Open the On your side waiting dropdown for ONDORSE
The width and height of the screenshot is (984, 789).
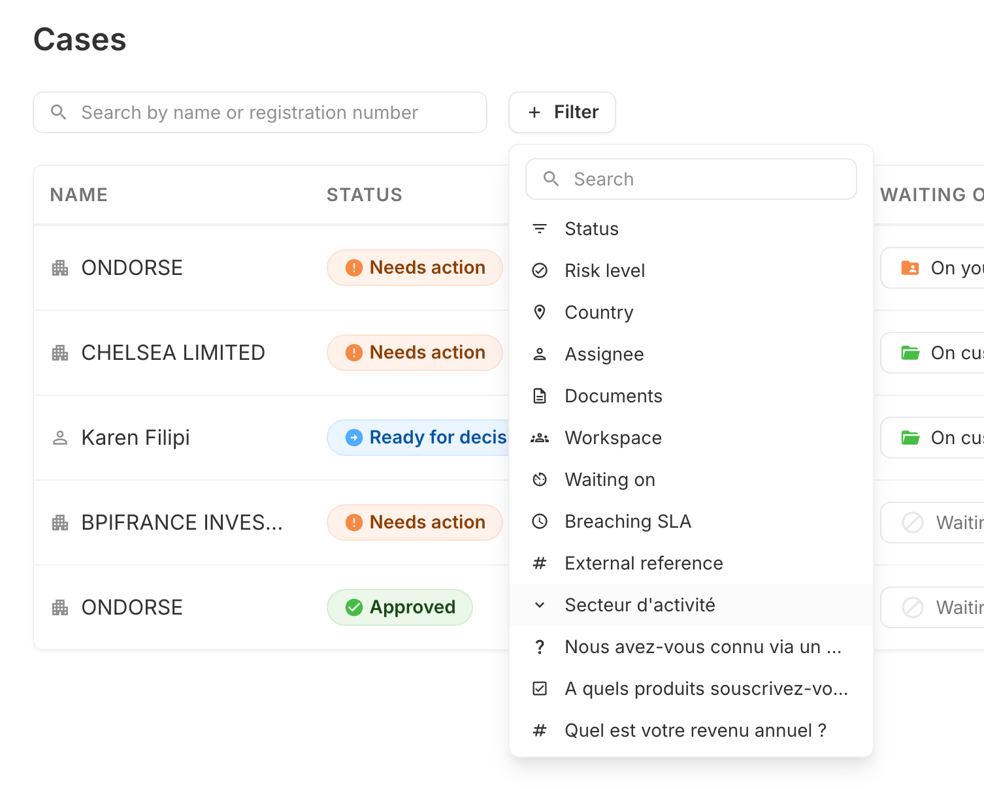pos(934,268)
